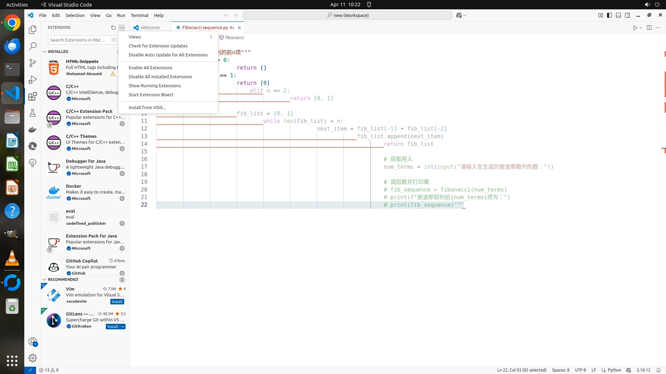The height and width of the screenshot is (374, 666).
Task: Click manage gear for Docker extension
Action: click(x=122, y=198)
